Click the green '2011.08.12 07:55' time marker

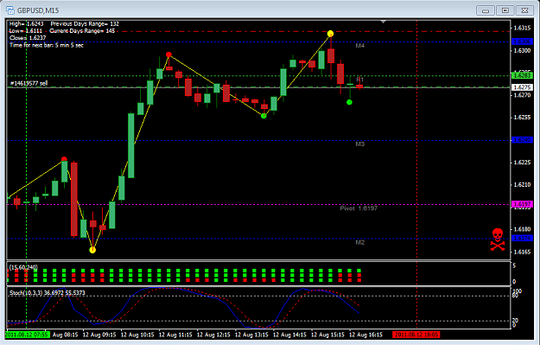point(28,335)
